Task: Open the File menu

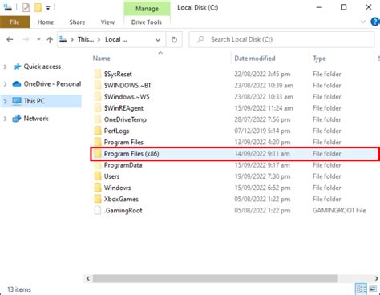Action: pyautogui.click(x=14, y=22)
